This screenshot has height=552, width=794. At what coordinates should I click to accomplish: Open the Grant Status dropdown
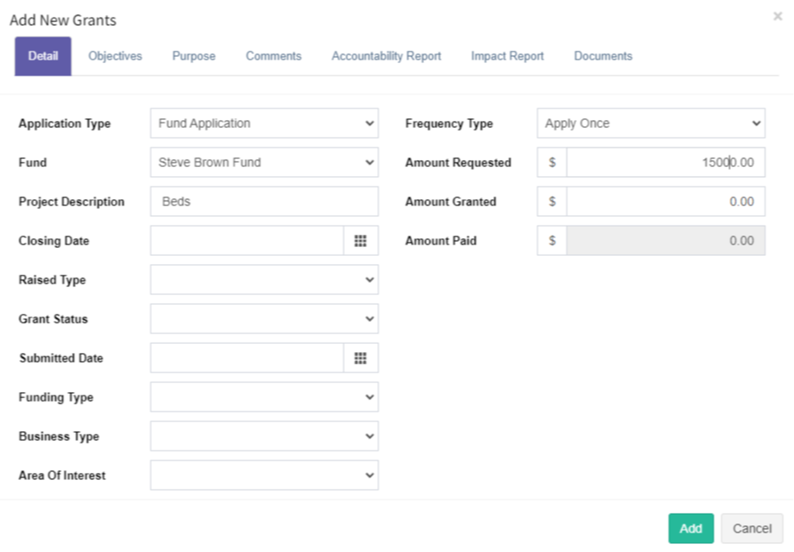(x=264, y=319)
